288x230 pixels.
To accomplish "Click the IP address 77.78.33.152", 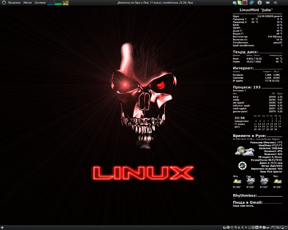I will point(272,81).
